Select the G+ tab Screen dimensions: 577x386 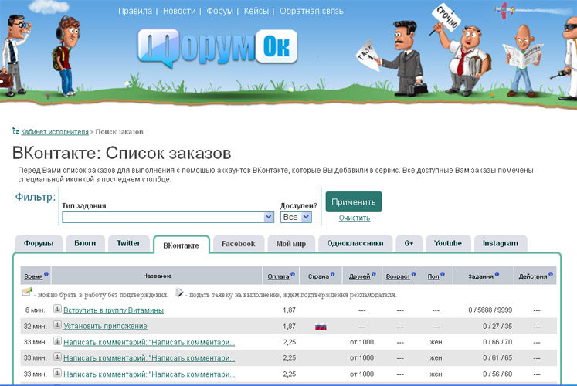(x=409, y=243)
